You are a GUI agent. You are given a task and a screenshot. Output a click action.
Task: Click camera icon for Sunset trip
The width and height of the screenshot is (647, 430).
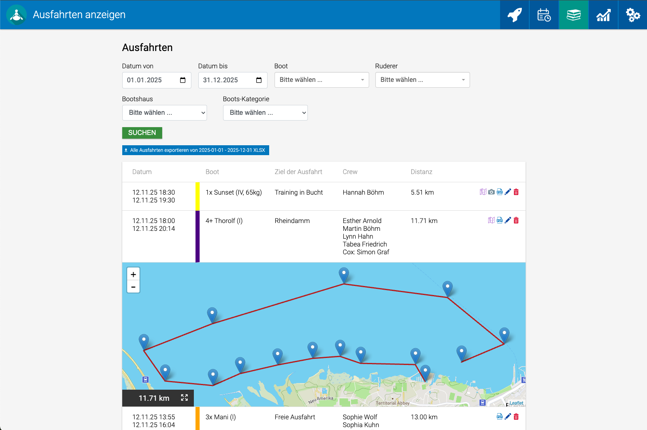click(491, 192)
